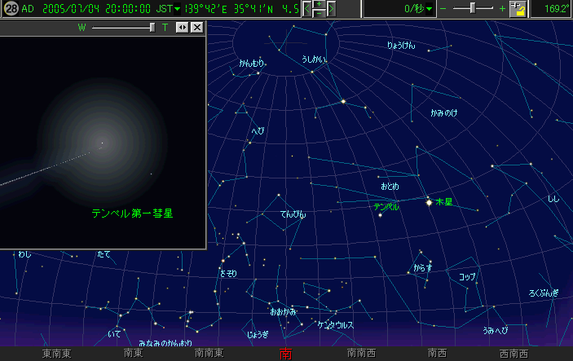Close the comet telescope view panel
The height and width of the screenshot is (361, 573).
(x=196, y=27)
